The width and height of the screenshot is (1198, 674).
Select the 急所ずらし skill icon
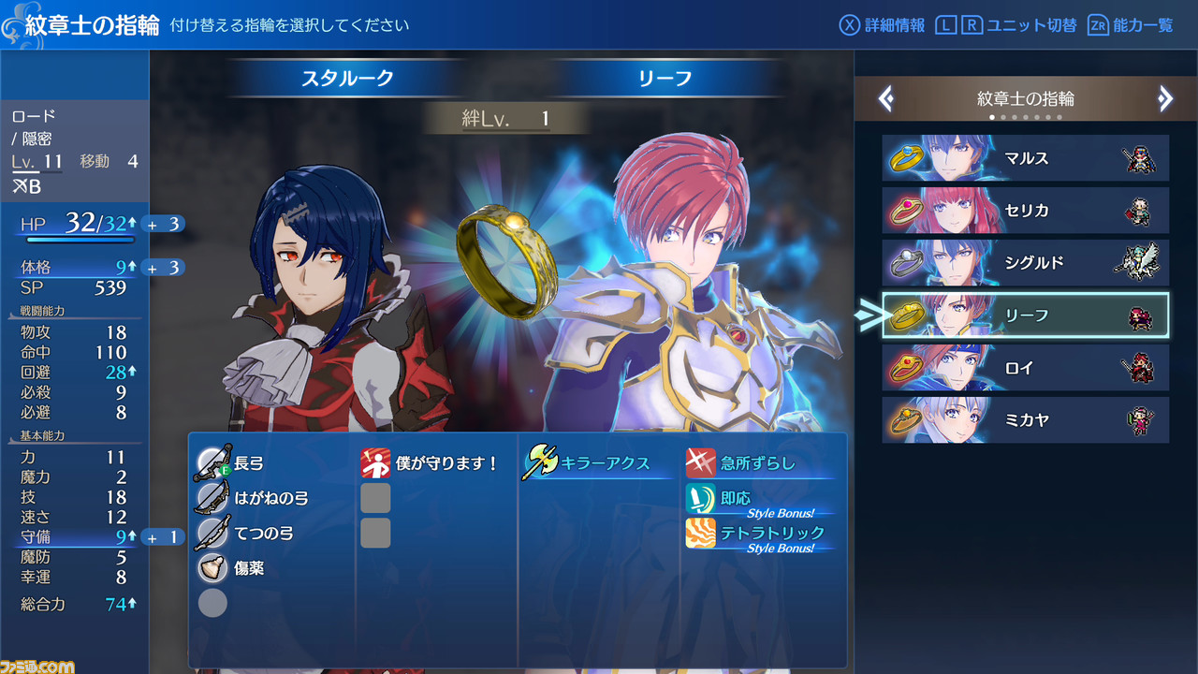[x=700, y=462]
